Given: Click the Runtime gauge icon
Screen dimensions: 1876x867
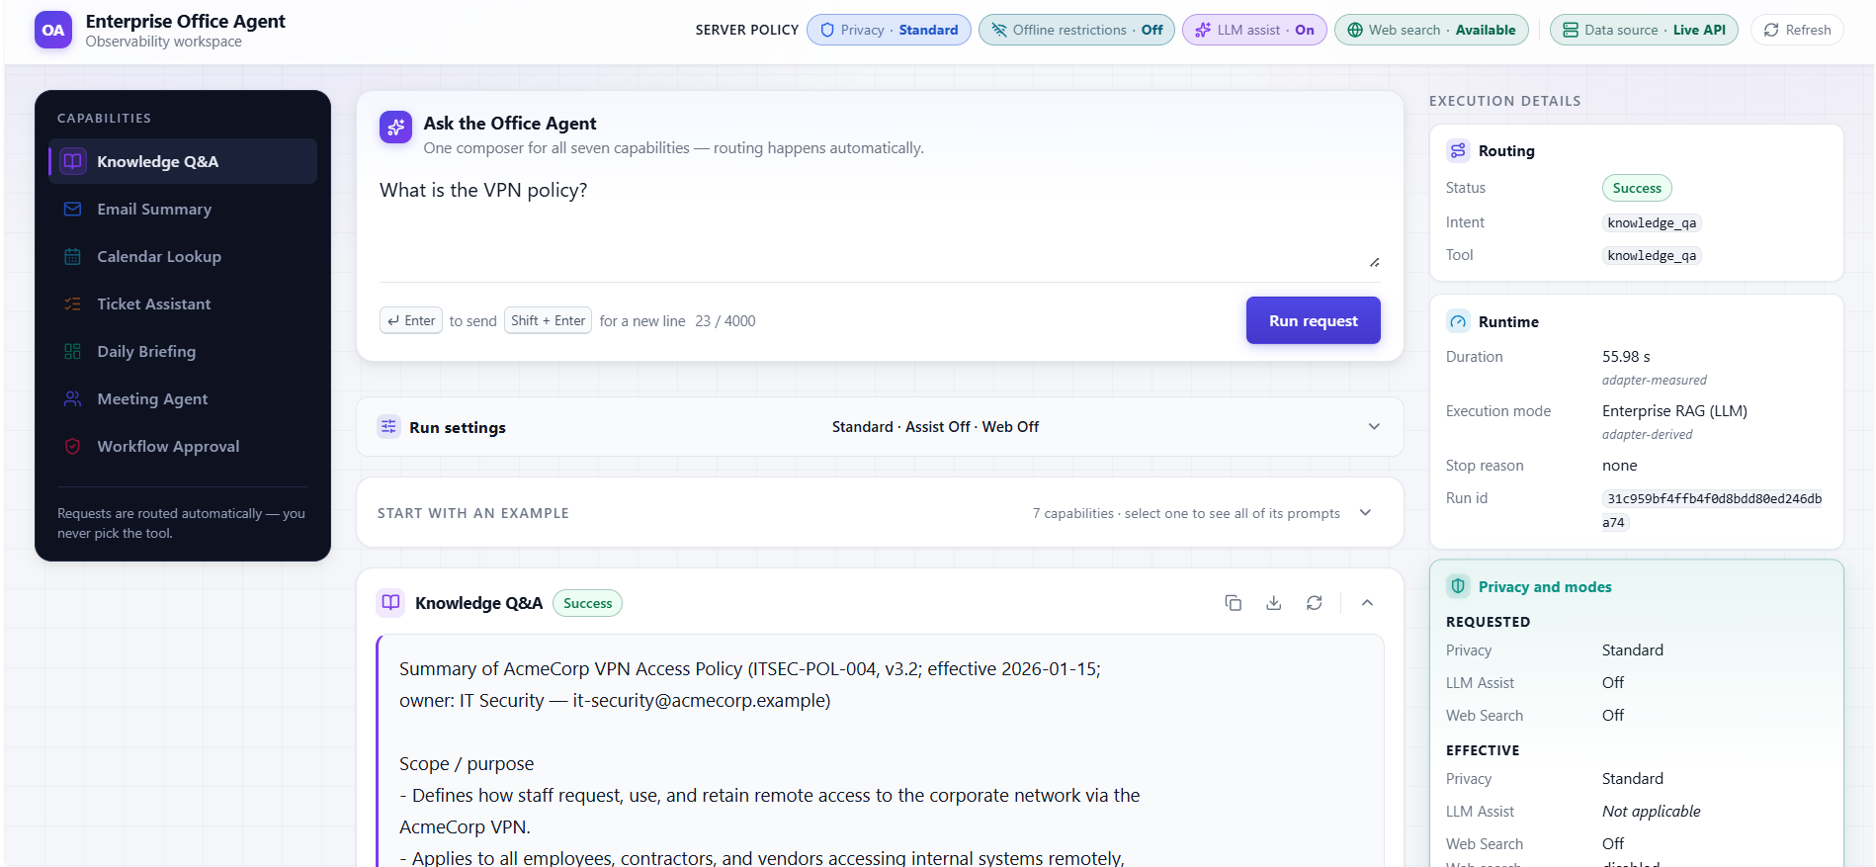Looking at the screenshot, I should [1458, 321].
